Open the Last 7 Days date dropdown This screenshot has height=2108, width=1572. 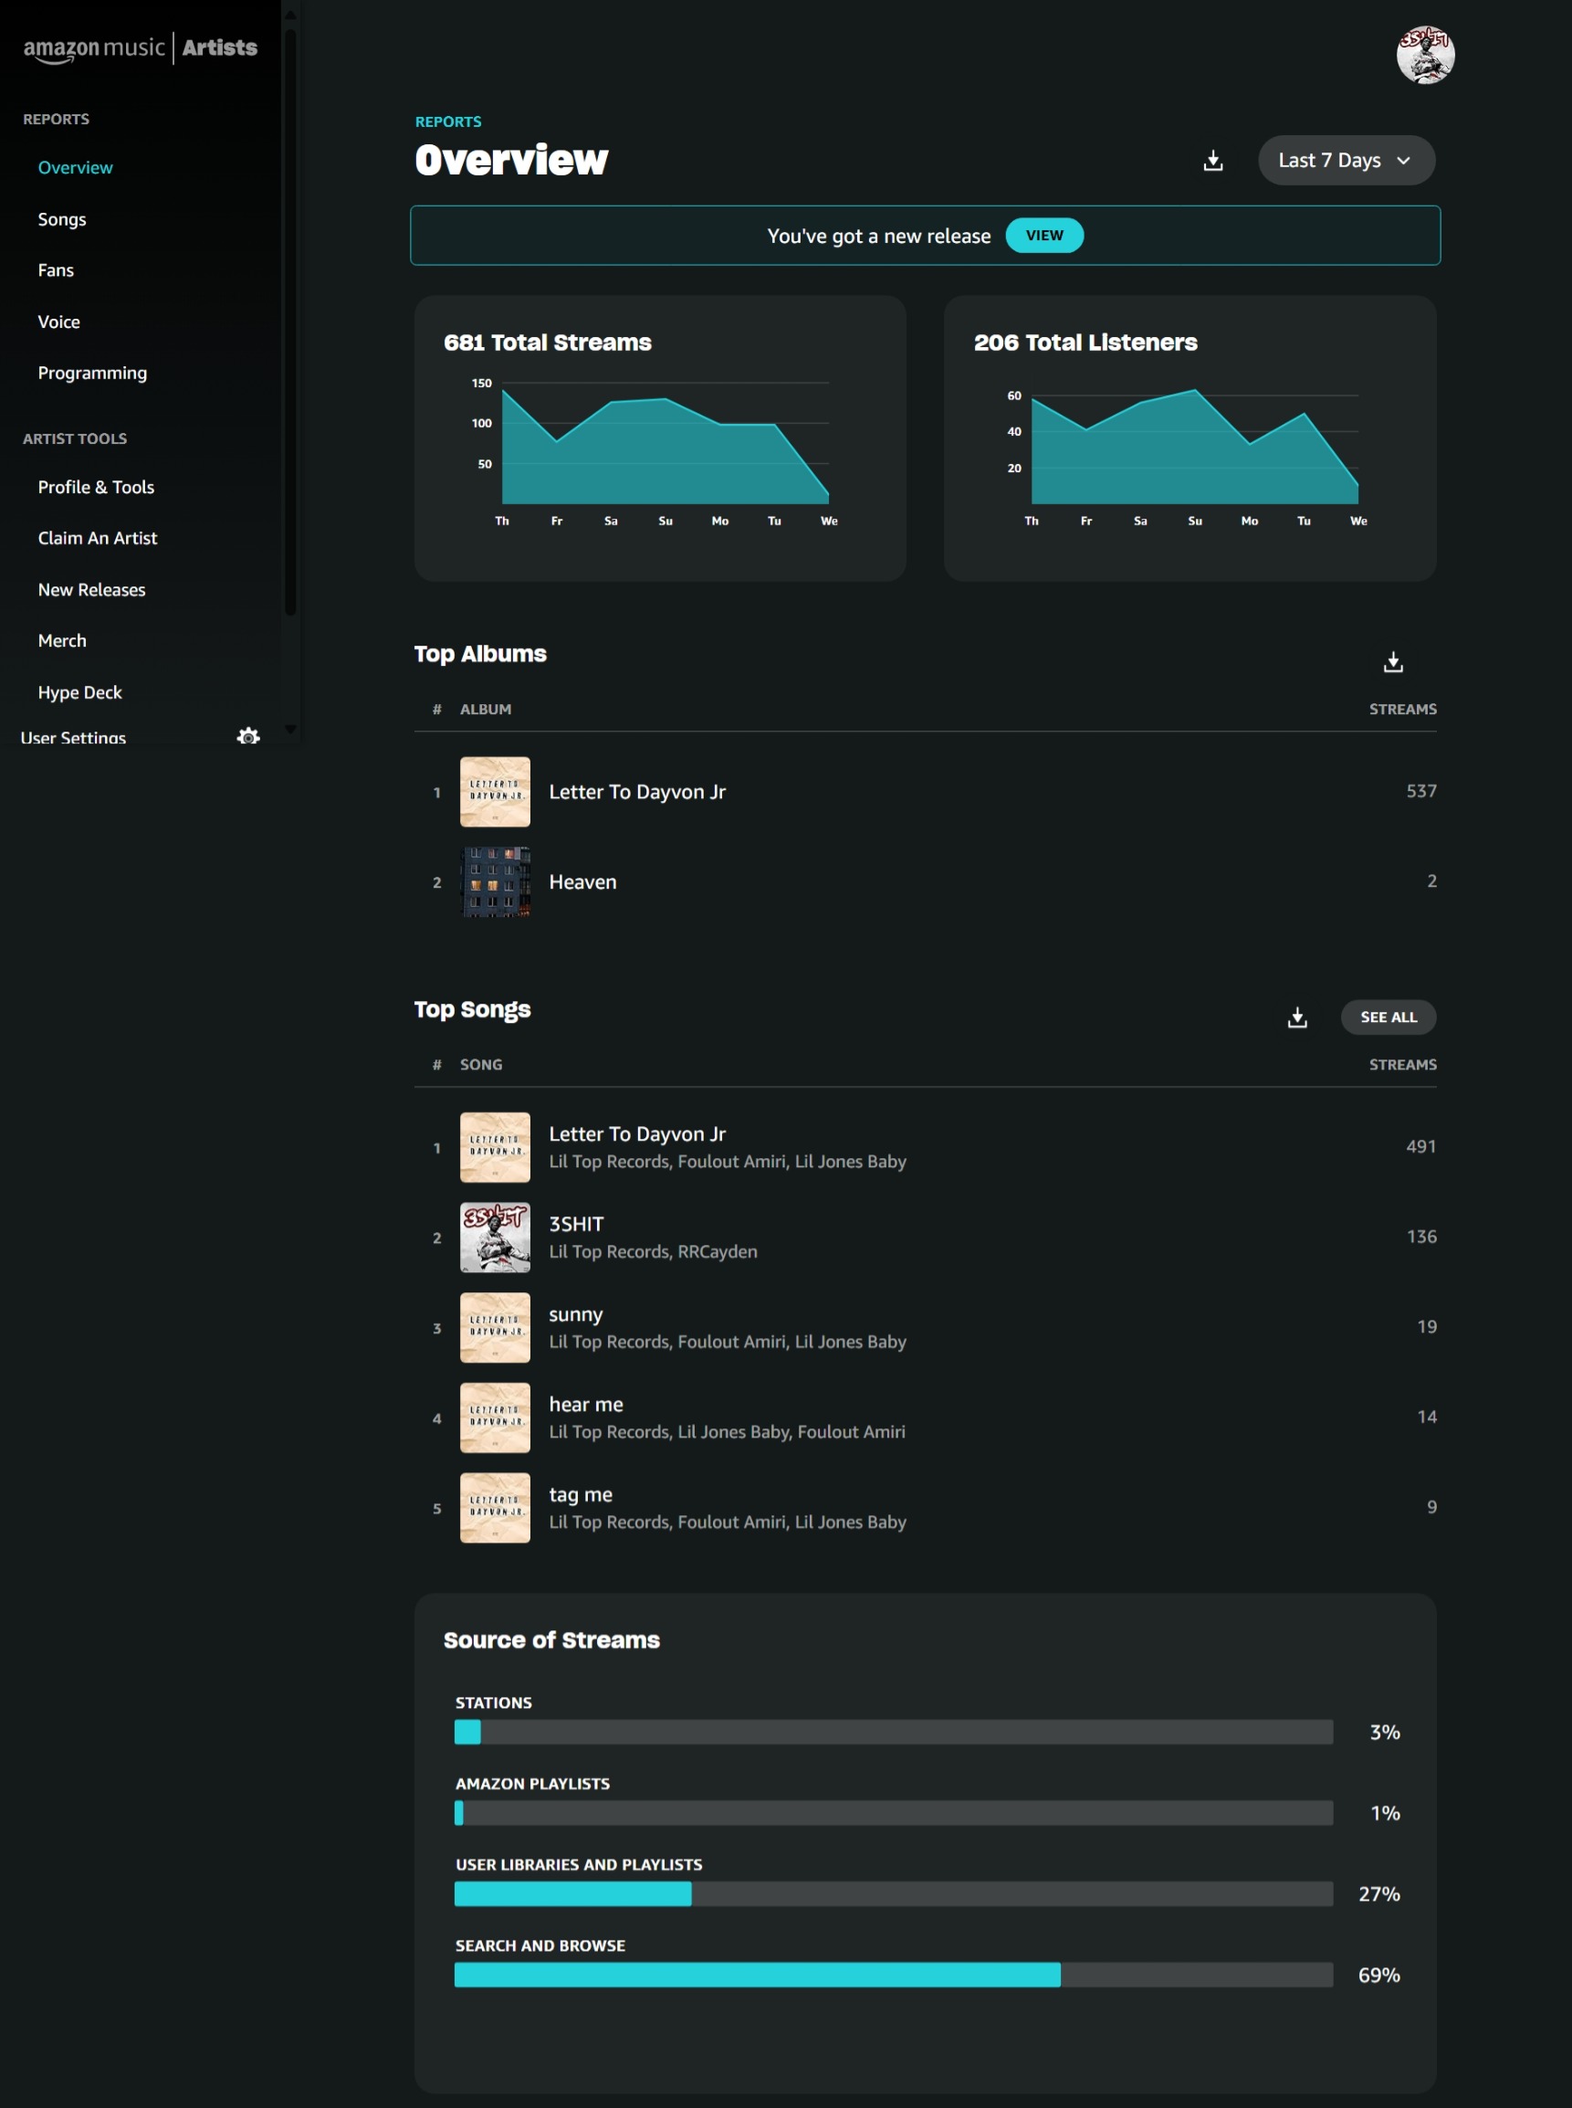tap(1346, 160)
